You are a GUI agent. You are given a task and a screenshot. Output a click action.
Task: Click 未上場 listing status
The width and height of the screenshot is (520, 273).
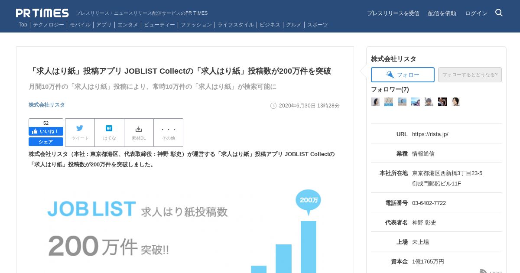(x=420, y=242)
